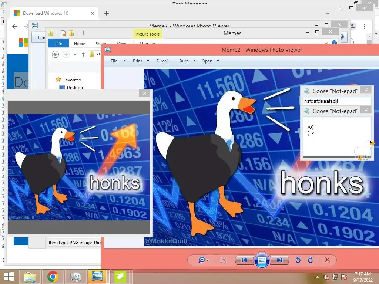Open Chrome tab search chevron
This screenshot has width=379, height=284.
(327, 13)
